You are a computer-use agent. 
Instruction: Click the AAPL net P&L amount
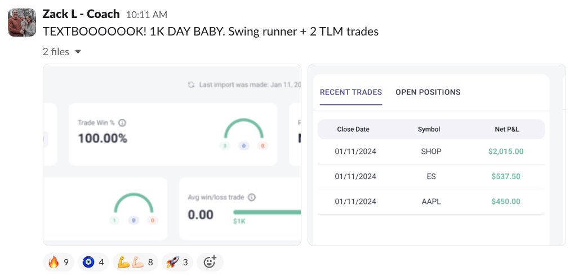click(505, 201)
